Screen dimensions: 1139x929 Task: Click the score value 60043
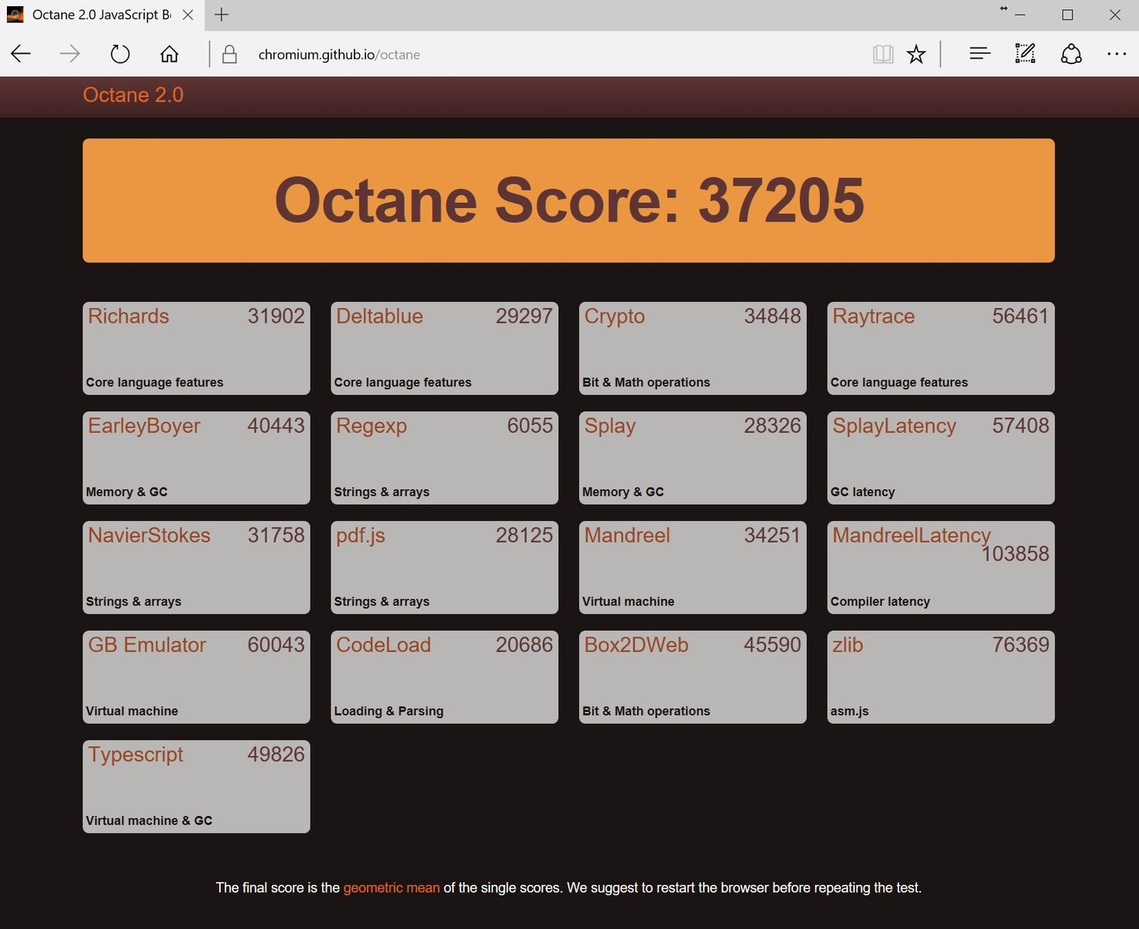(276, 645)
